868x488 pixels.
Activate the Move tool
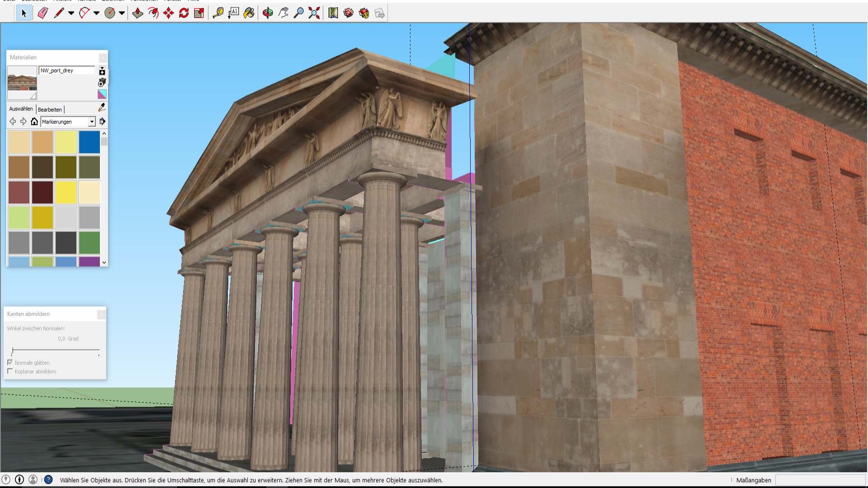(169, 13)
